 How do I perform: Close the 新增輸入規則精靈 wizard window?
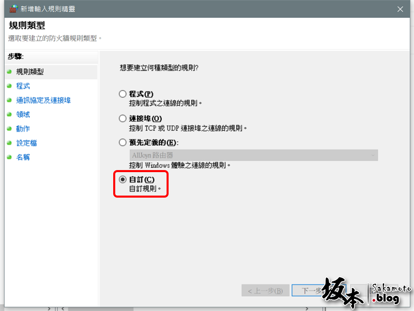pos(400,9)
